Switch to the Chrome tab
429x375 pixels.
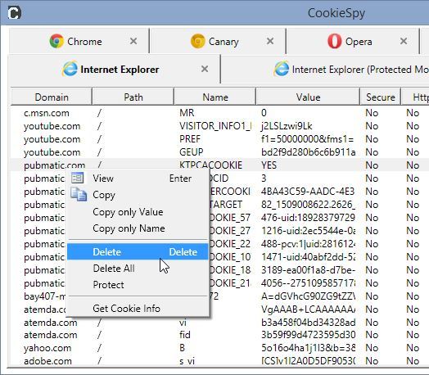click(x=79, y=41)
